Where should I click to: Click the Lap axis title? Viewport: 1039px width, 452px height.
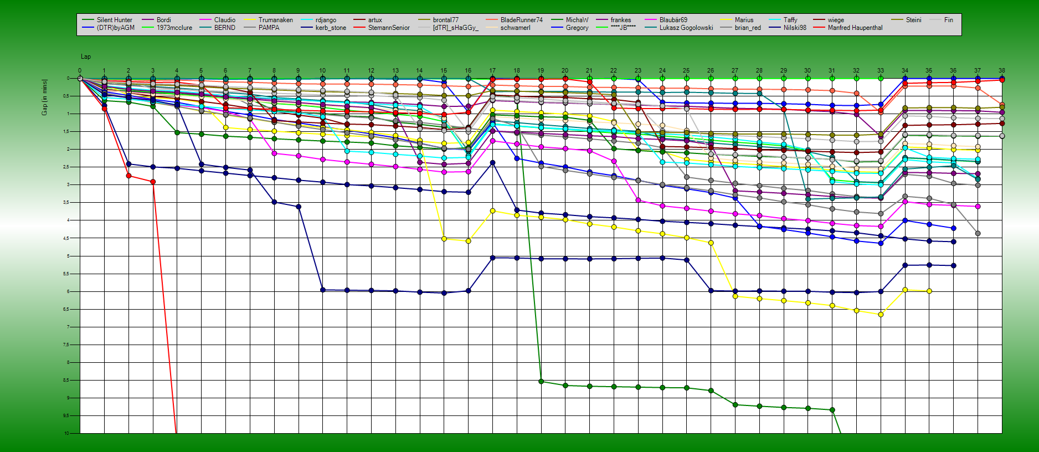[x=86, y=56]
